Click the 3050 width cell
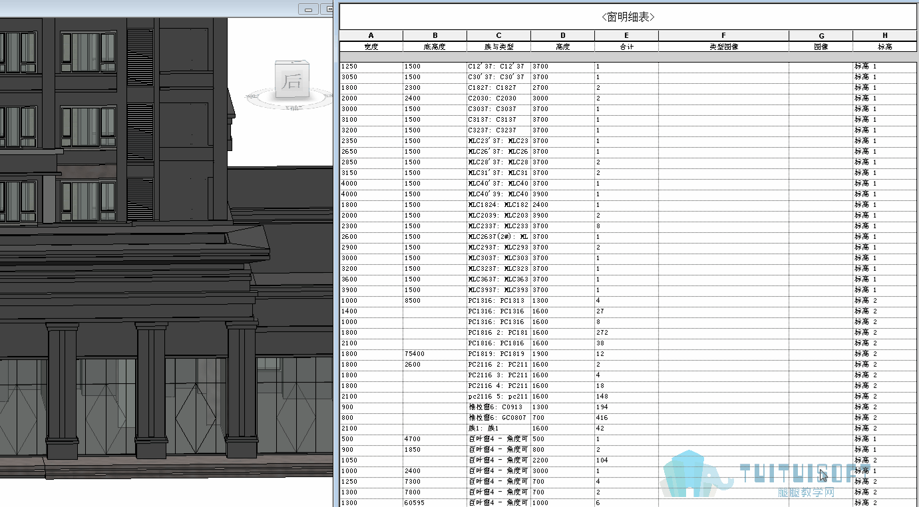Viewport: 919px width, 507px height. (x=371, y=77)
